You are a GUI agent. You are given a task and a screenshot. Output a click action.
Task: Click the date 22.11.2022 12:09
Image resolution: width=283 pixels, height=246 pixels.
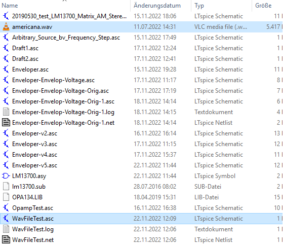pos(155,219)
